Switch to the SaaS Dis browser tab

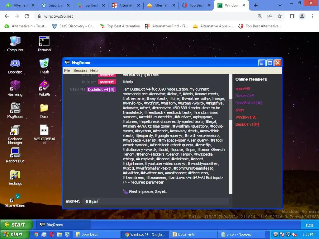pos(55,5)
